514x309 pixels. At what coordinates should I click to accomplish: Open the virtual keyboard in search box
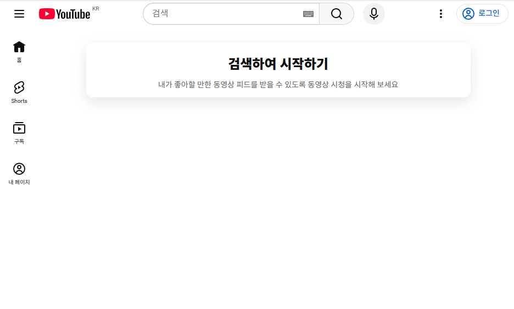pyautogui.click(x=308, y=14)
